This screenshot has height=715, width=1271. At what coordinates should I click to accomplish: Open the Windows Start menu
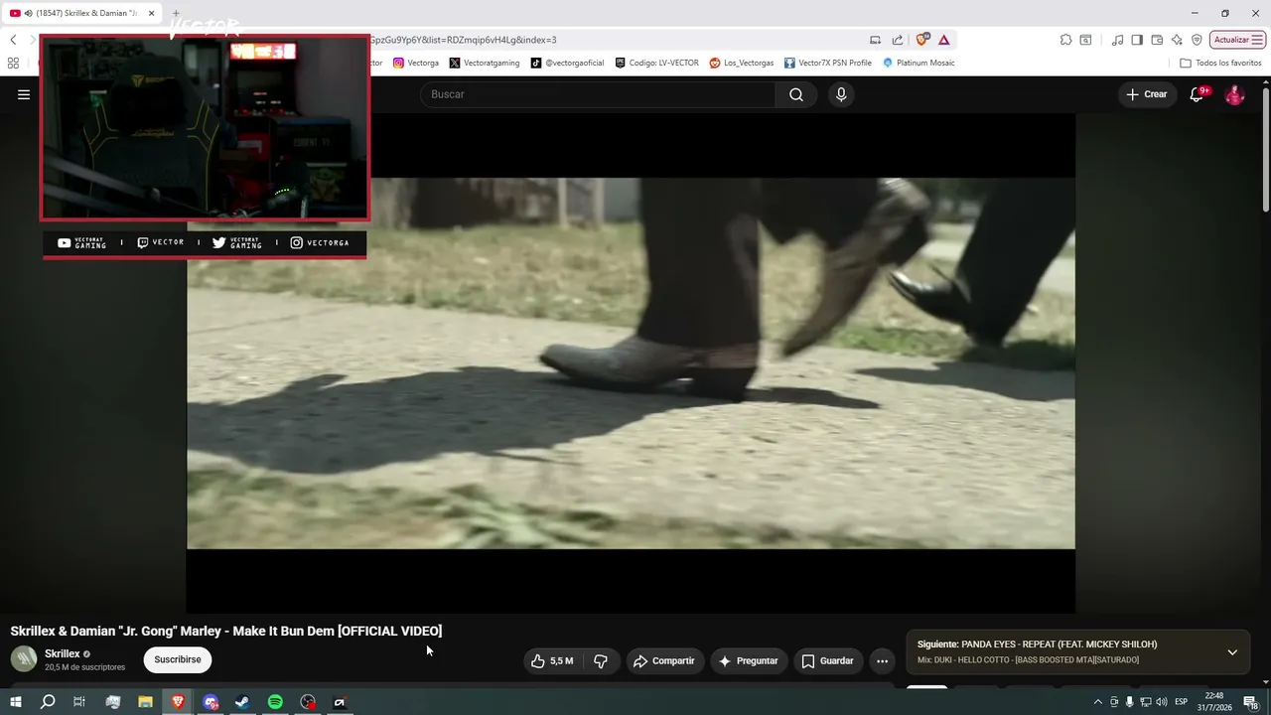[x=15, y=702]
